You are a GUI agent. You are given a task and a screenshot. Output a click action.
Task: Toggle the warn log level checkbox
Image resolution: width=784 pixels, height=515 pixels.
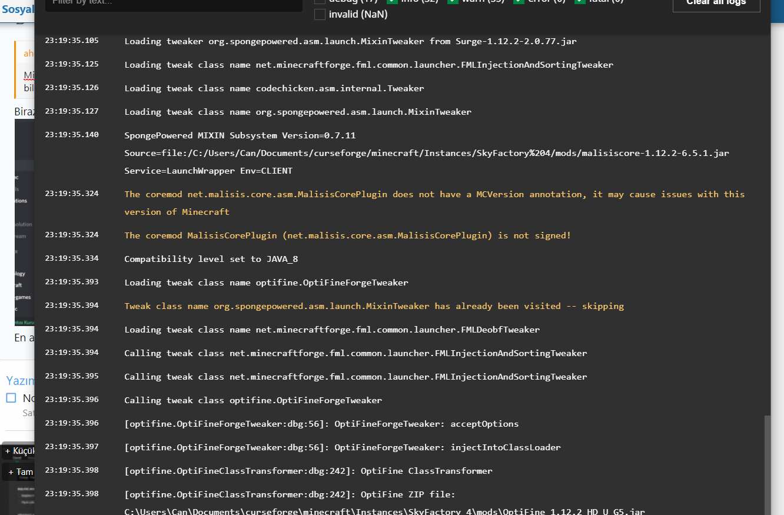(453, 1)
